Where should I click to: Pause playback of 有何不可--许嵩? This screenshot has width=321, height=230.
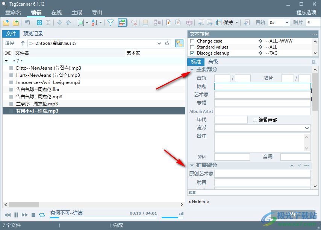click(15, 215)
